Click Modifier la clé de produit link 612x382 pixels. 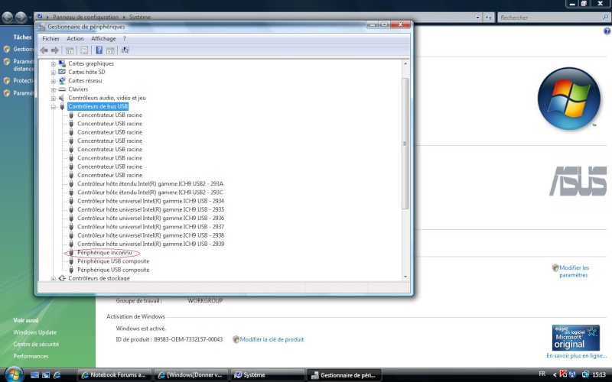[x=272, y=339]
